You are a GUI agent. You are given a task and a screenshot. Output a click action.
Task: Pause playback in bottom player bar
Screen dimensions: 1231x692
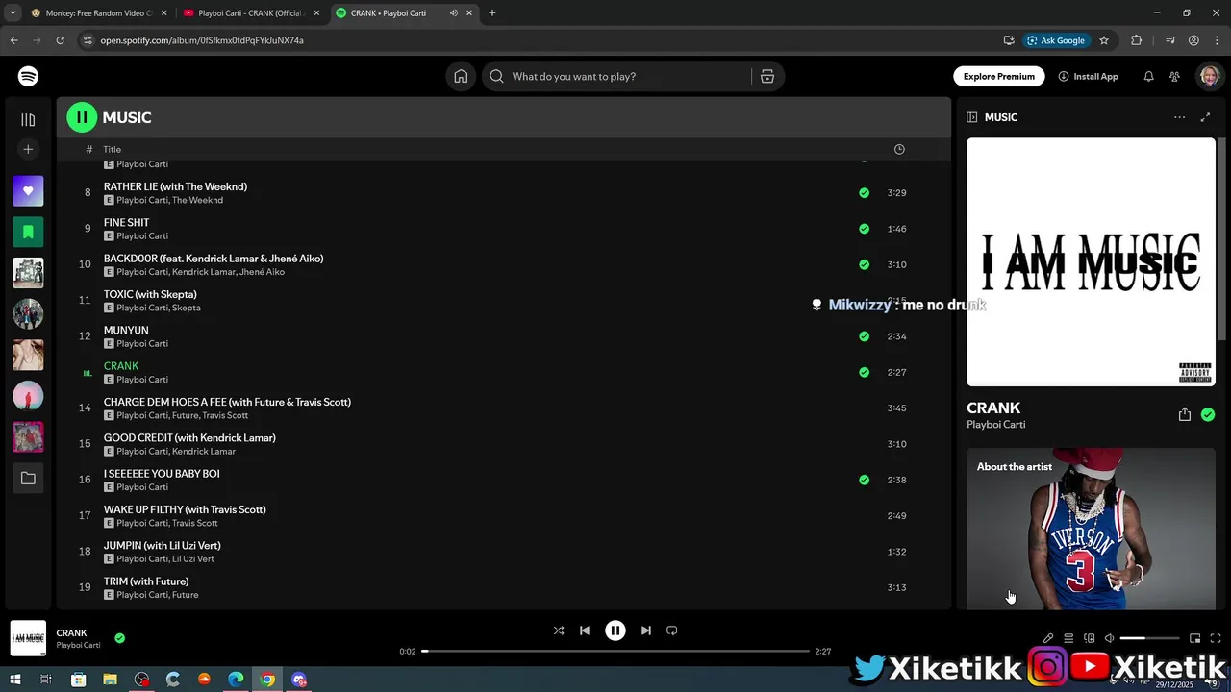615,630
